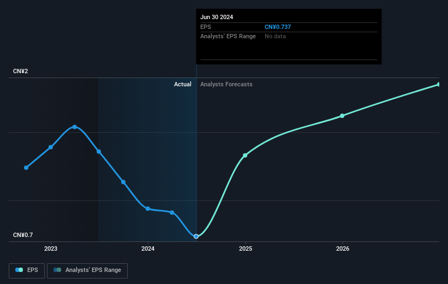Click the last forecast point at the chart's right edge
Screen dimensions: 448x284
439,85
